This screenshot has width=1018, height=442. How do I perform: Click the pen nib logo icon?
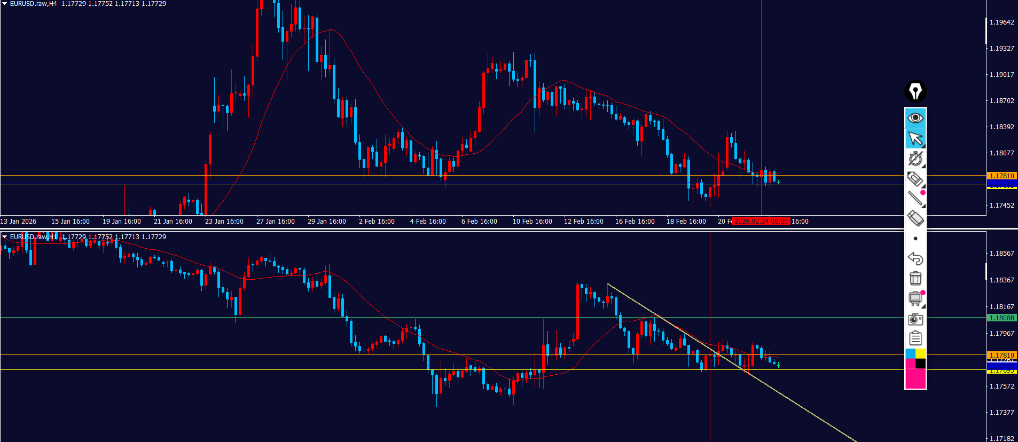pyautogui.click(x=915, y=91)
